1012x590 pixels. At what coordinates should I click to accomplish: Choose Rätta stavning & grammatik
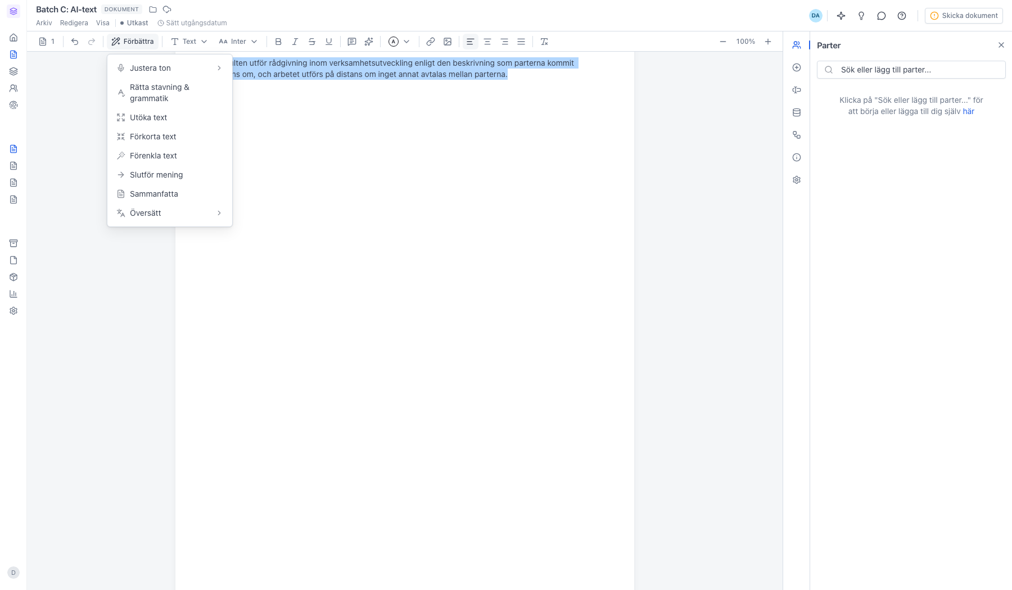(x=169, y=93)
